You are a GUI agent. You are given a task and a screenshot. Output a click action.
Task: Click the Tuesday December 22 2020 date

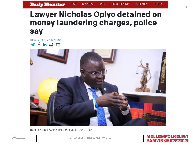click(46, 40)
